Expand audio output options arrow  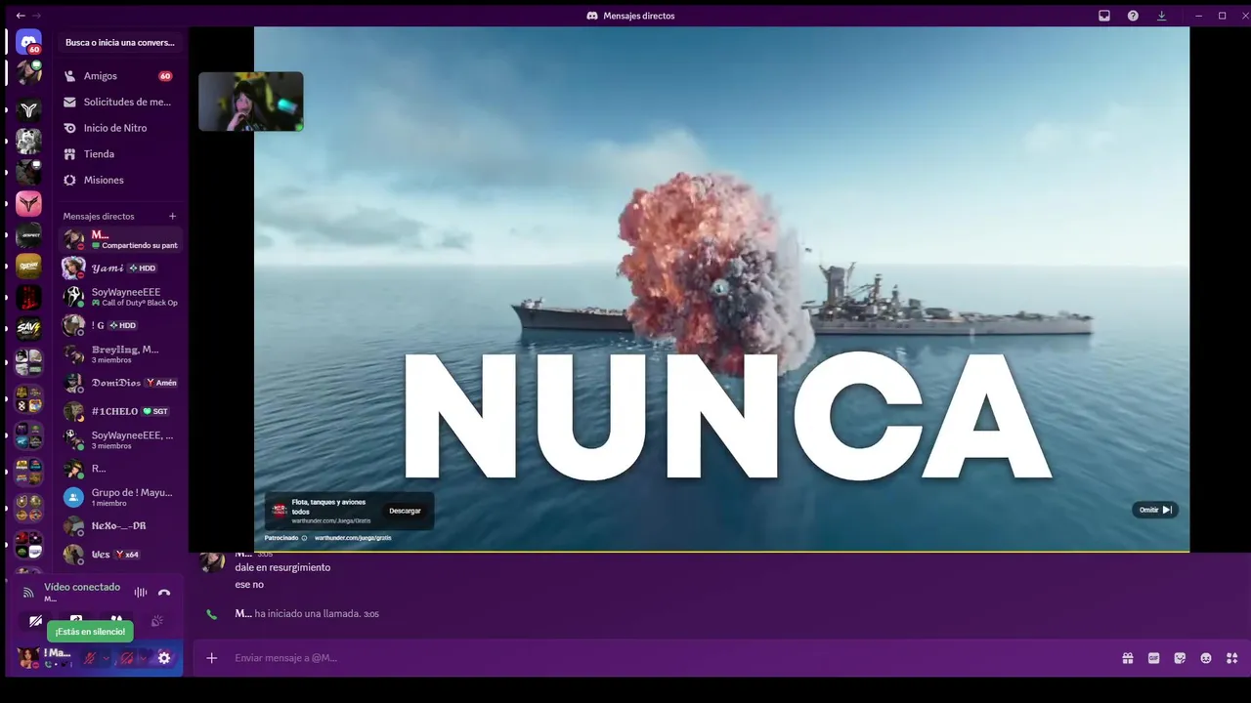point(143,658)
